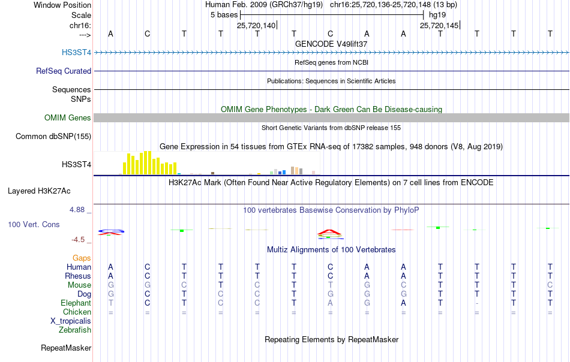
Task: Click the RepeatMasker track label
Action: pos(66,348)
